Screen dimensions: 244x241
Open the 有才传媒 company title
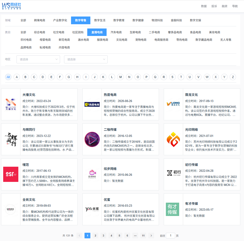tap(191, 204)
